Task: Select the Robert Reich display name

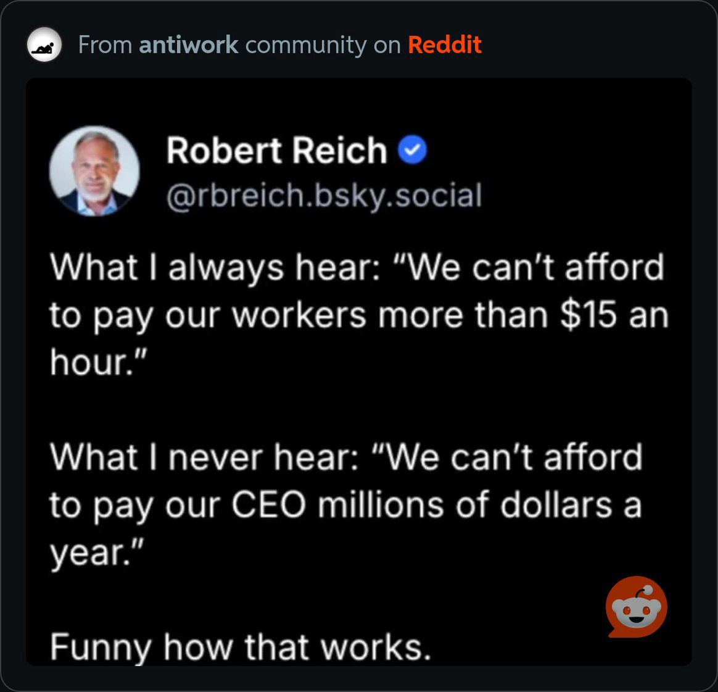Action: [276, 151]
